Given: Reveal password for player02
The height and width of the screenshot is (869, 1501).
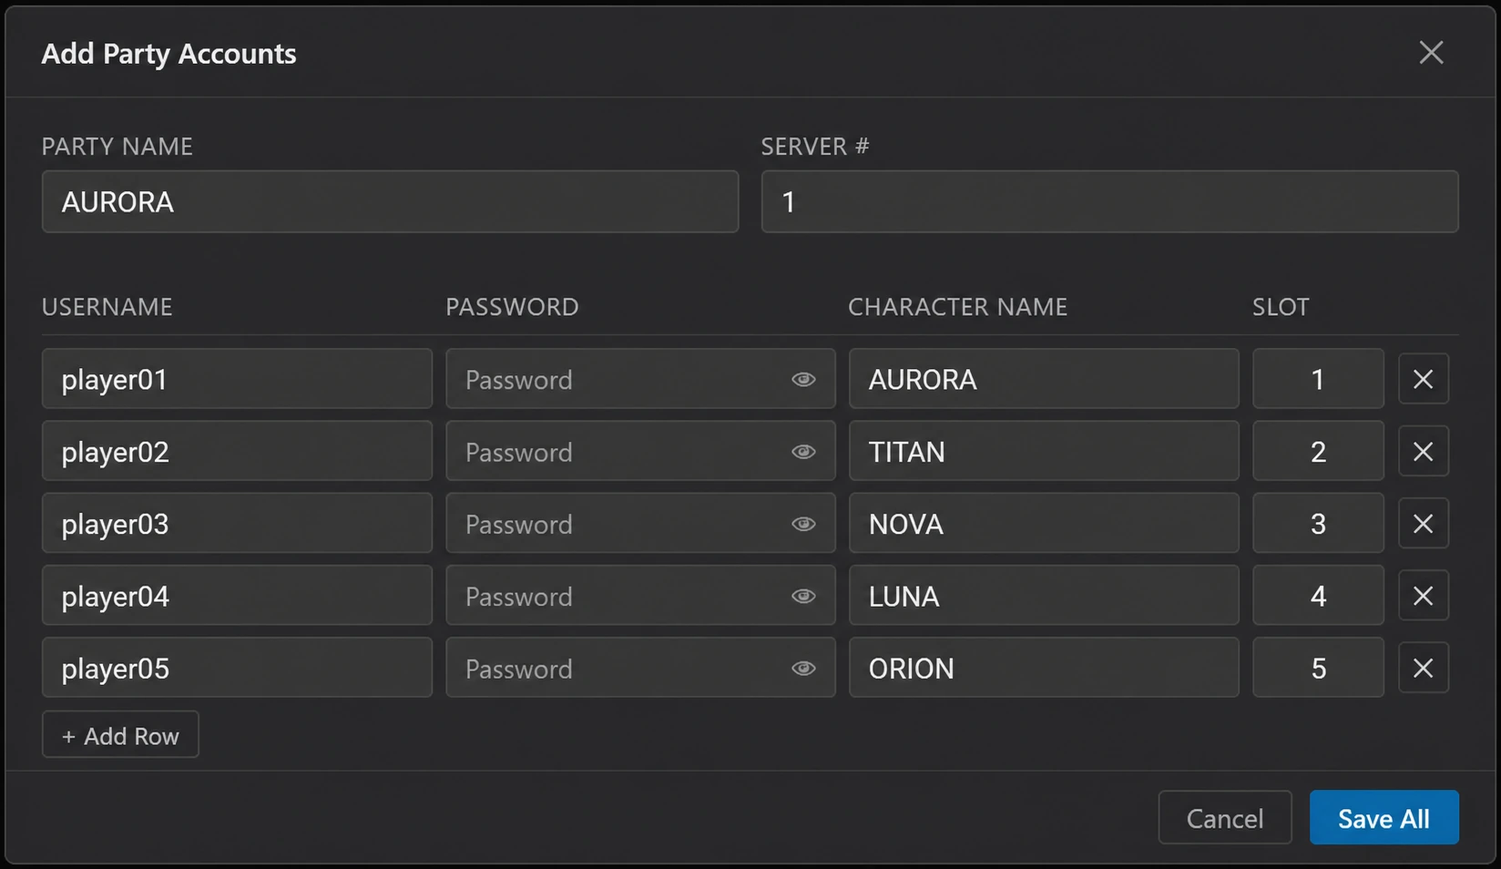Looking at the screenshot, I should [803, 451].
